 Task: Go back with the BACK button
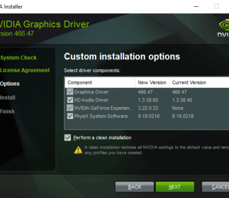pyautogui.click(x=135, y=187)
